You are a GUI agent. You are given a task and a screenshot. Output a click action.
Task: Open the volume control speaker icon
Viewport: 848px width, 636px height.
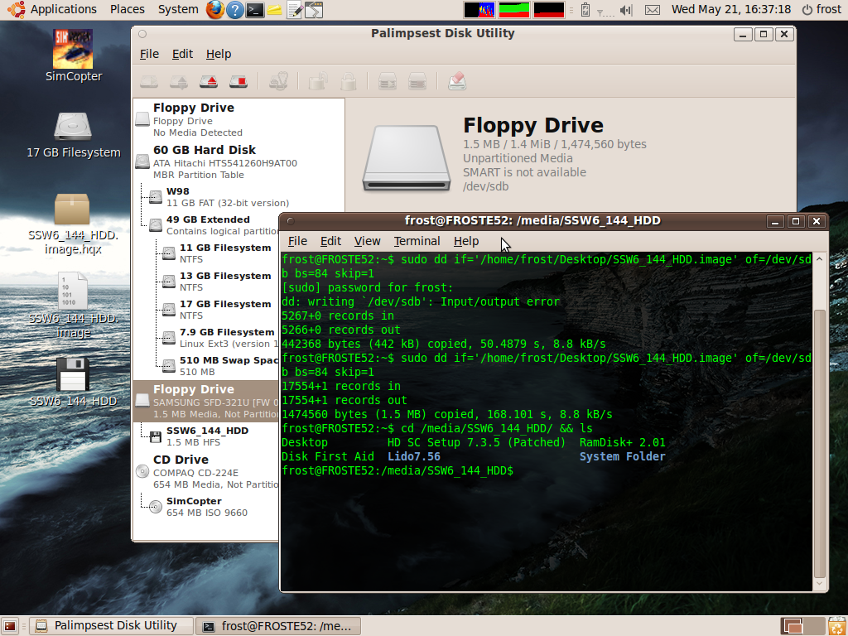pyautogui.click(x=626, y=10)
